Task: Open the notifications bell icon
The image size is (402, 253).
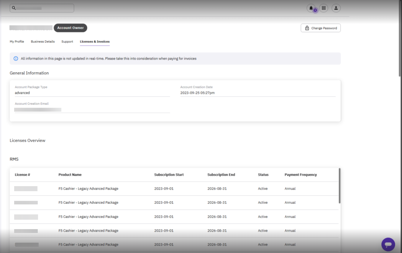Action: click(311, 8)
